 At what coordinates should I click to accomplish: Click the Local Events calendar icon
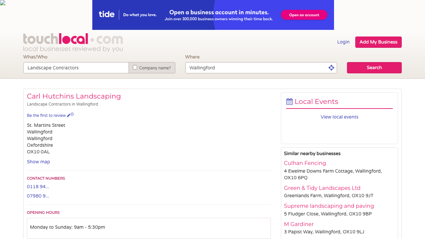click(x=290, y=102)
